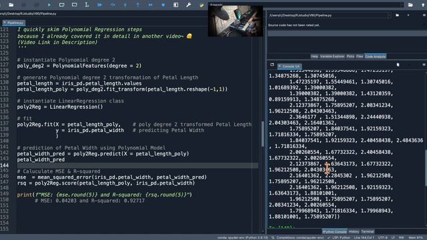Click 'Source code has not been rated yet' text
This screenshot has height=240, width=427.
point(294,25)
